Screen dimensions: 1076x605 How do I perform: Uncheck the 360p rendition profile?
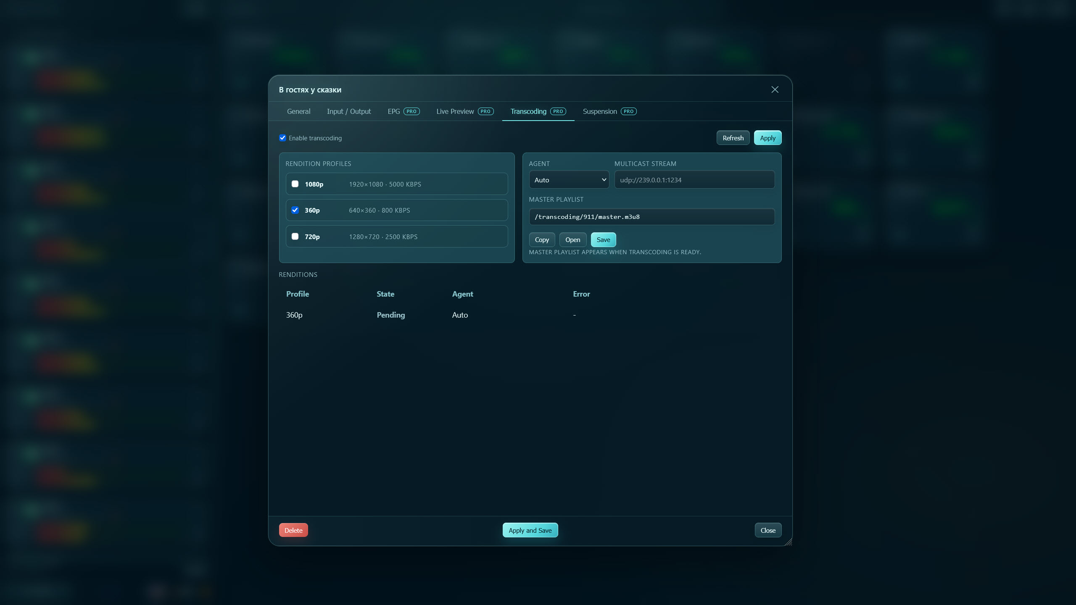coord(295,210)
